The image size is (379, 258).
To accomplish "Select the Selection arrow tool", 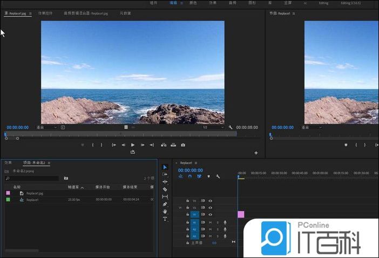I will click(165, 167).
